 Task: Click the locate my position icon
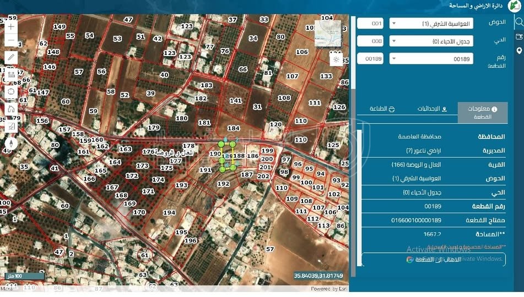(x=11, y=92)
